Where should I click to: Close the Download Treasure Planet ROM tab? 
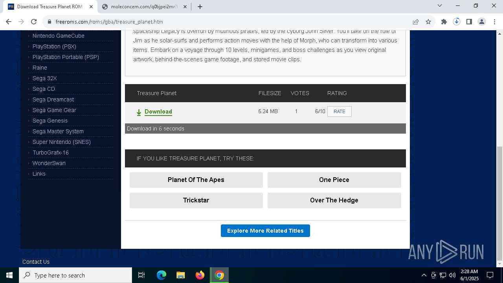pos(91,7)
